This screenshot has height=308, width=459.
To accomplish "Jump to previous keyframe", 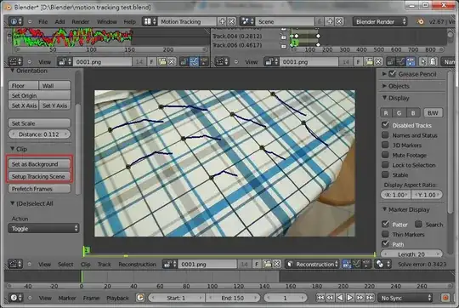I will click(x=330, y=298).
